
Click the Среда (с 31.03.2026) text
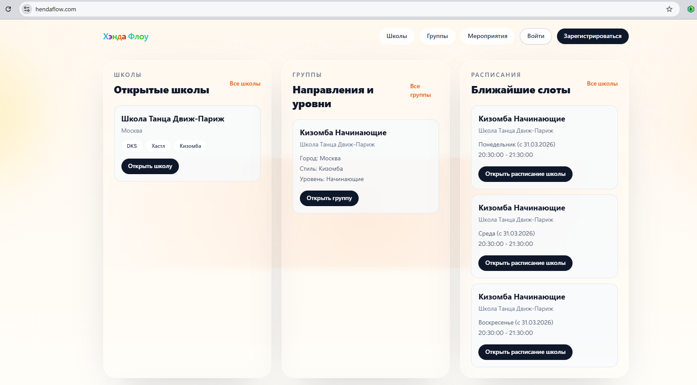[x=506, y=233]
